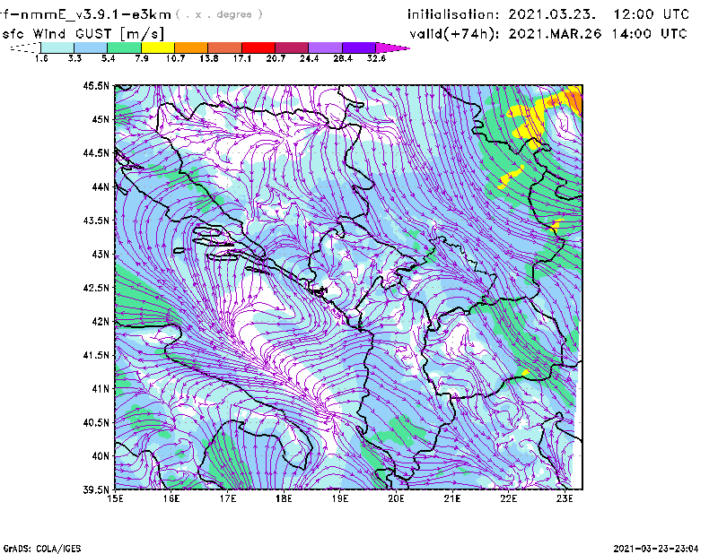Click the 20E longitude label

click(396, 498)
